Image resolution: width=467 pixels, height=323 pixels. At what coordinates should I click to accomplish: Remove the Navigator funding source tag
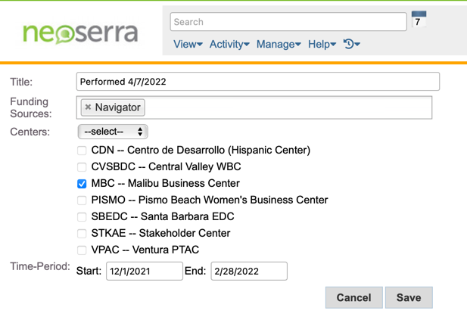point(88,107)
